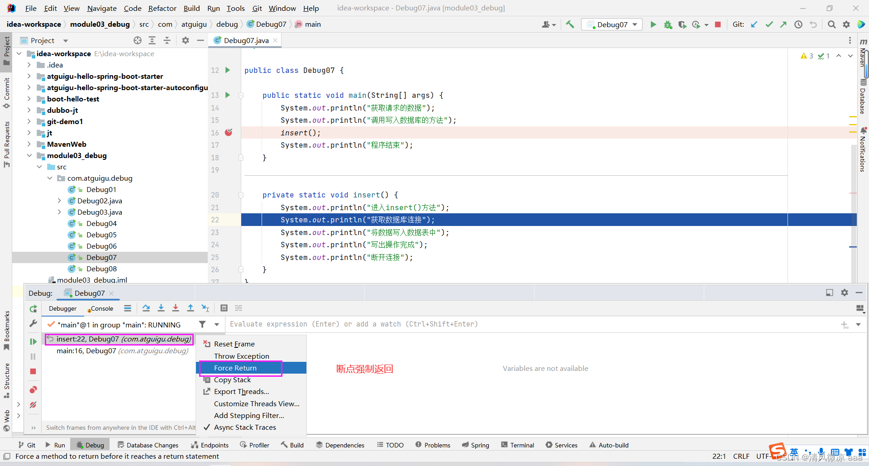Click Step Over in debugger toolbar
The height and width of the screenshot is (466, 869).
click(x=146, y=308)
